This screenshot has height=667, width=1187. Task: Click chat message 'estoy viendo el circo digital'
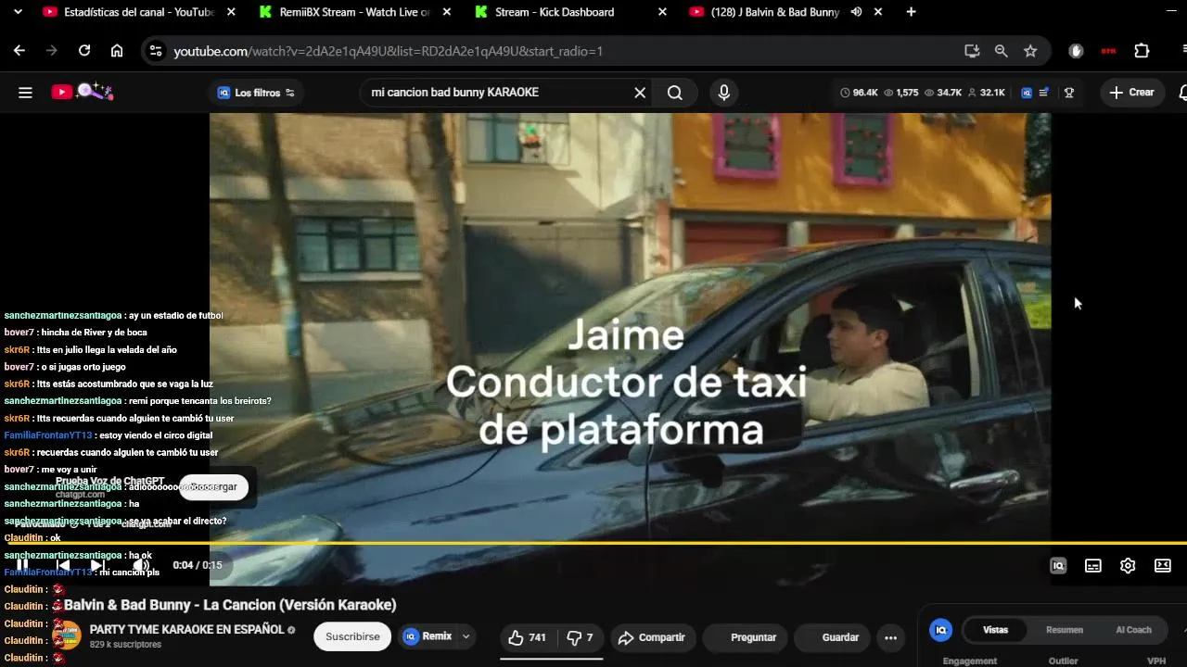(156, 435)
